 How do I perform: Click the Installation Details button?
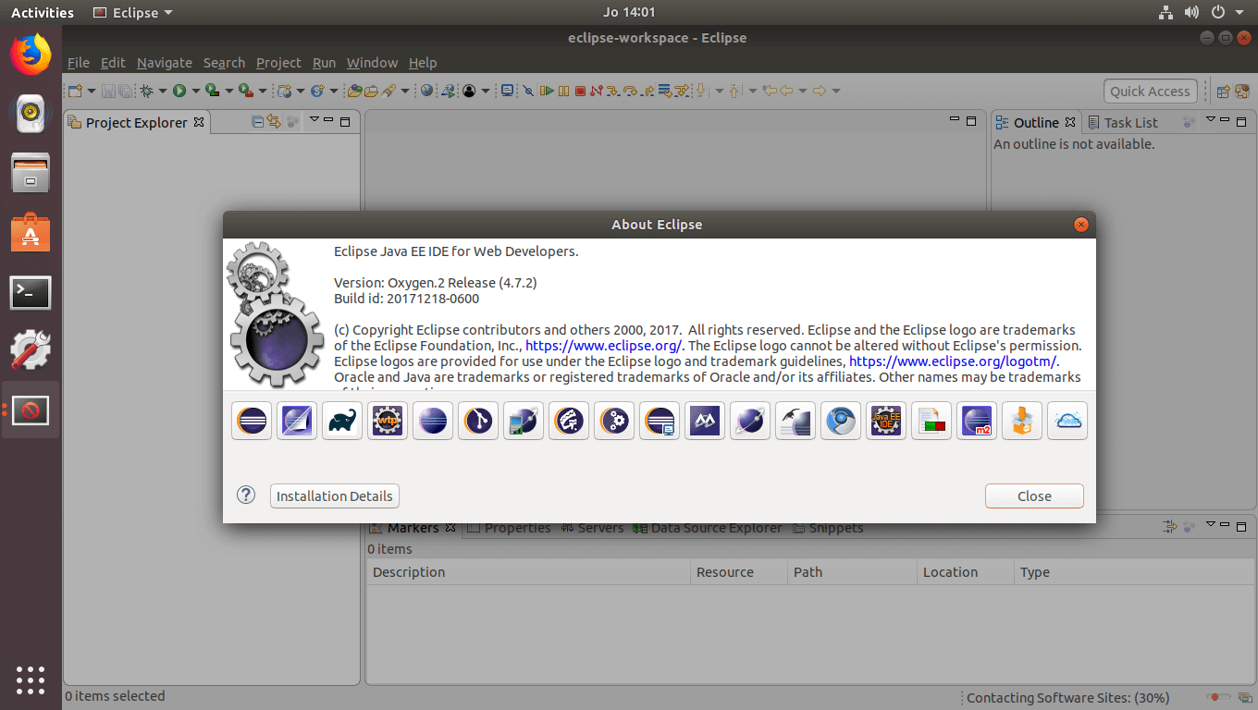pos(334,496)
